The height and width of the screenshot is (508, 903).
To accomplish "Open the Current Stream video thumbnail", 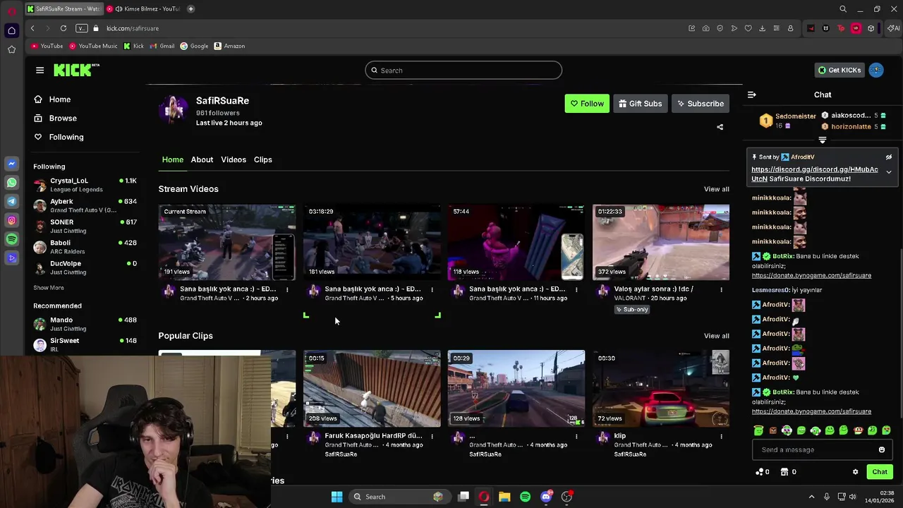I will coord(227,243).
